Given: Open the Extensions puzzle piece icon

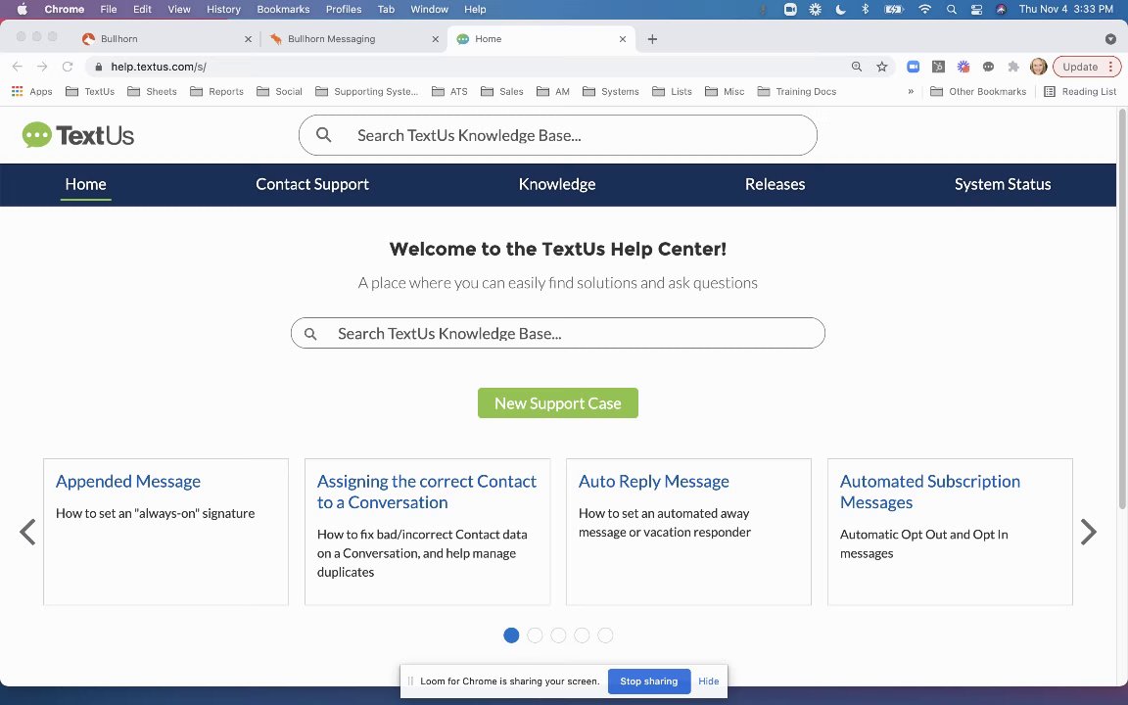Looking at the screenshot, I should (1013, 67).
